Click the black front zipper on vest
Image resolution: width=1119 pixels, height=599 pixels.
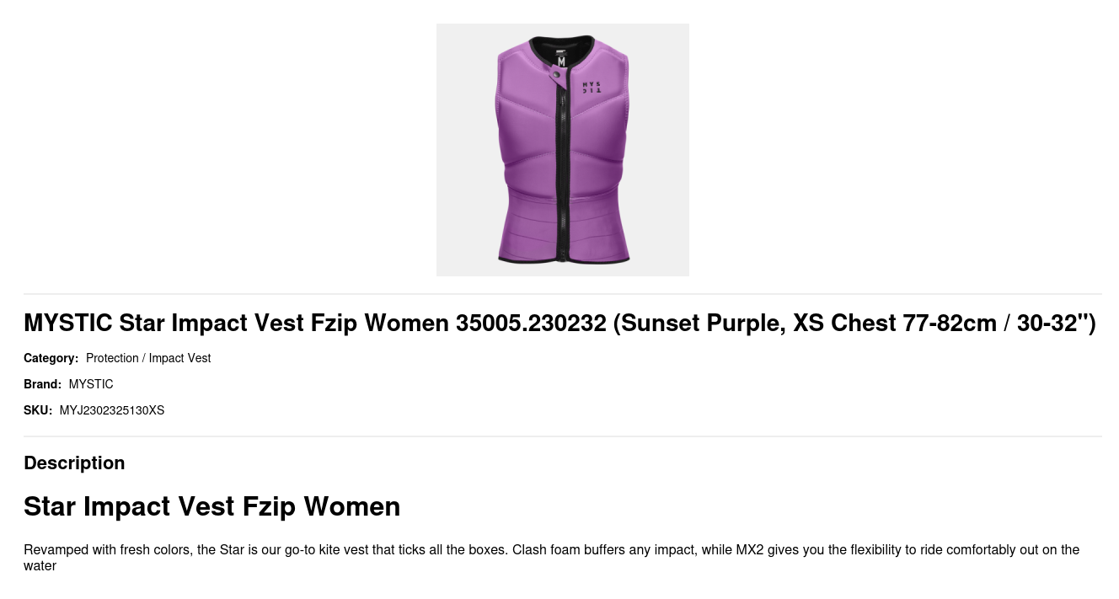(562, 168)
